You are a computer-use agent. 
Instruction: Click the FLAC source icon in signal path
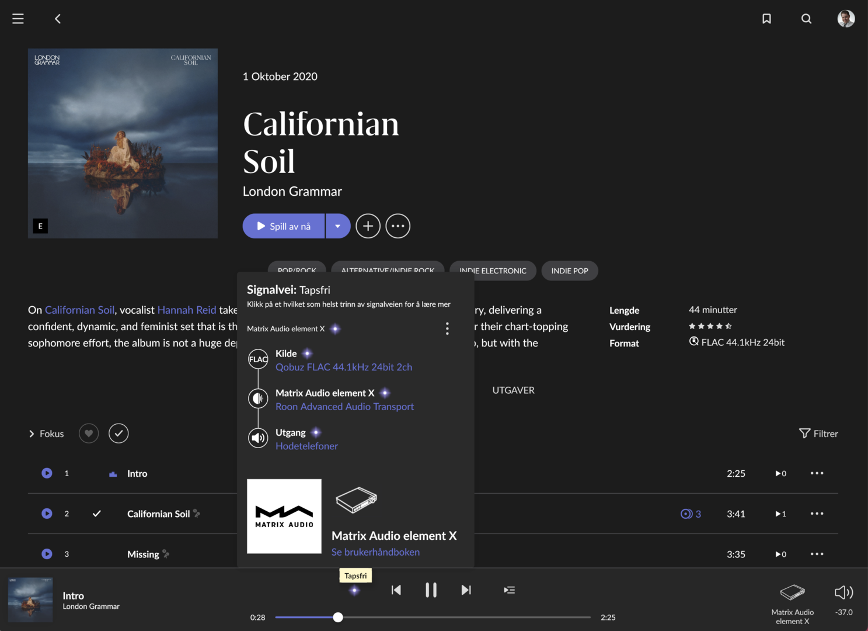click(x=258, y=359)
